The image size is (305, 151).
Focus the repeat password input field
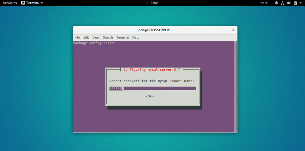153,88
